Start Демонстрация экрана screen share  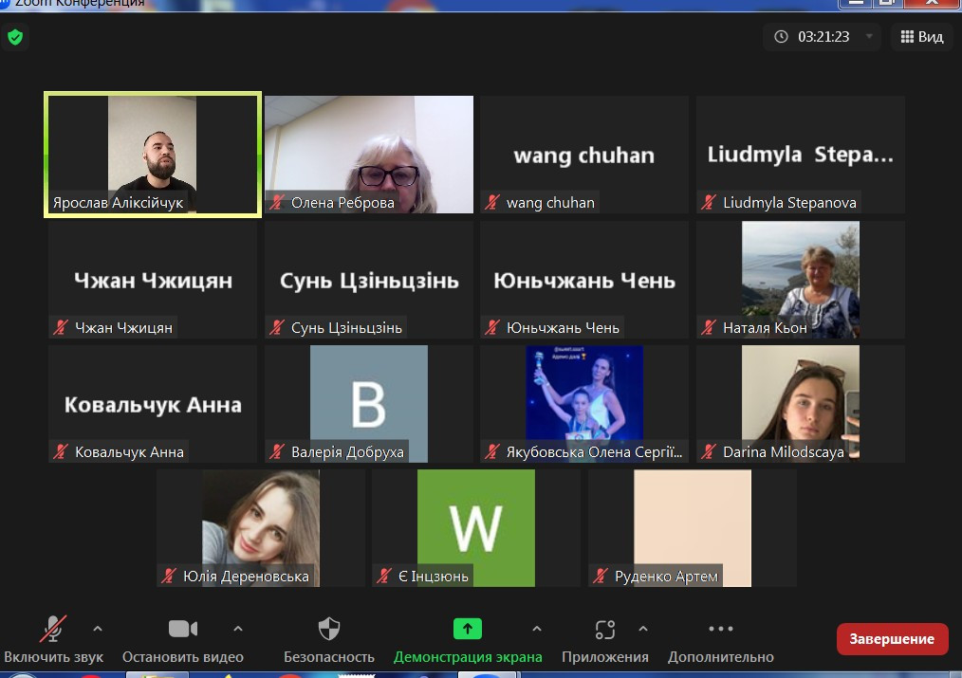click(x=468, y=630)
